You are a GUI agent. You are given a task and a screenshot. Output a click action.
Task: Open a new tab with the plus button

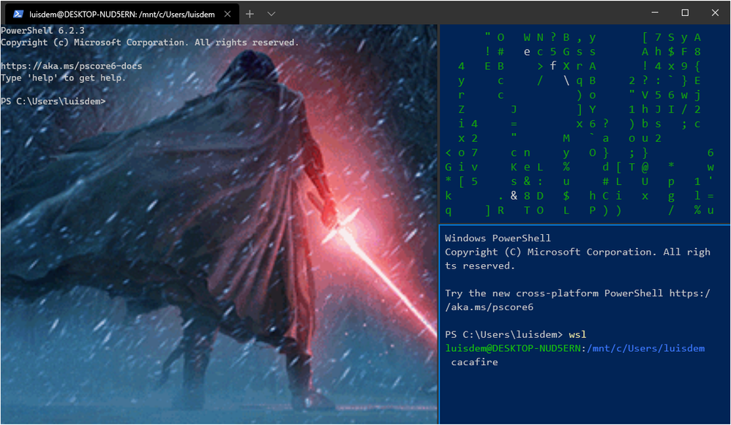[x=250, y=14]
